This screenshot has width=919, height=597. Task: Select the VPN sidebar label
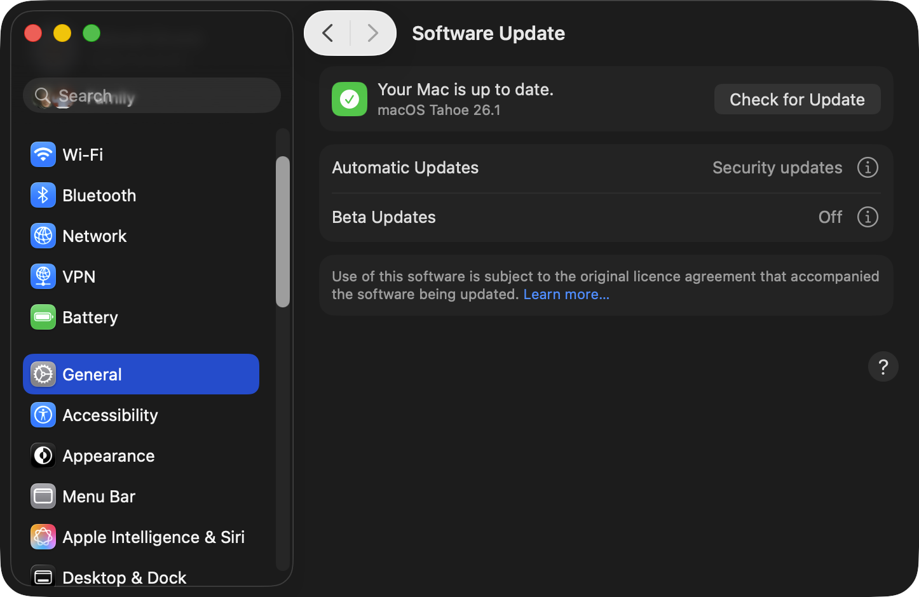tap(79, 276)
